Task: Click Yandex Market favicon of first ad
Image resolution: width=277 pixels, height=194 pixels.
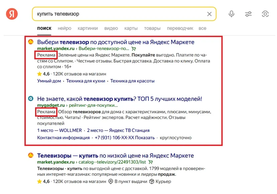Action: (31, 42)
